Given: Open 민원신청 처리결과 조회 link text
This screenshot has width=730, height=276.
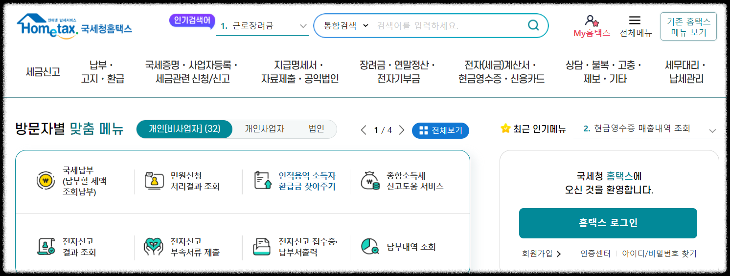Looking at the screenshot, I should 195,181.
